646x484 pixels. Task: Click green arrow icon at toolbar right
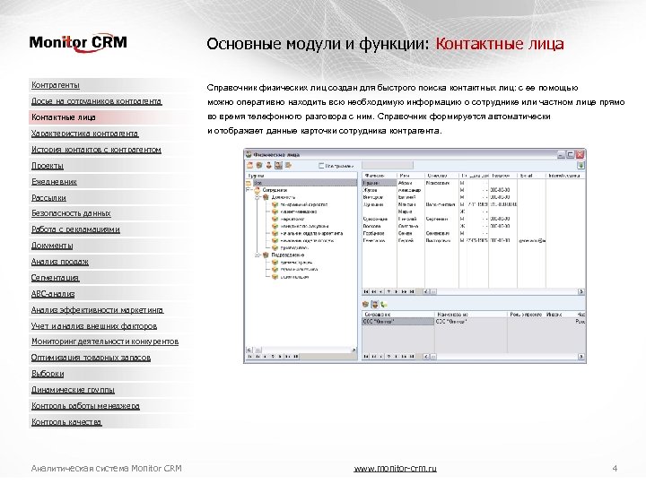581,166
